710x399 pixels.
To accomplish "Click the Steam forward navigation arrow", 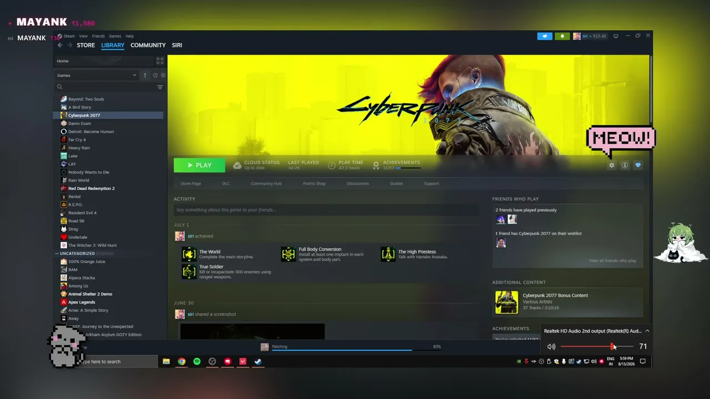I will pyautogui.click(x=70, y=45).
